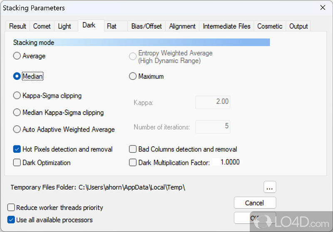The width and height of the screenshot is (333, 232).
Task: Open the Comet tab
Action: (x=42, y=26)
